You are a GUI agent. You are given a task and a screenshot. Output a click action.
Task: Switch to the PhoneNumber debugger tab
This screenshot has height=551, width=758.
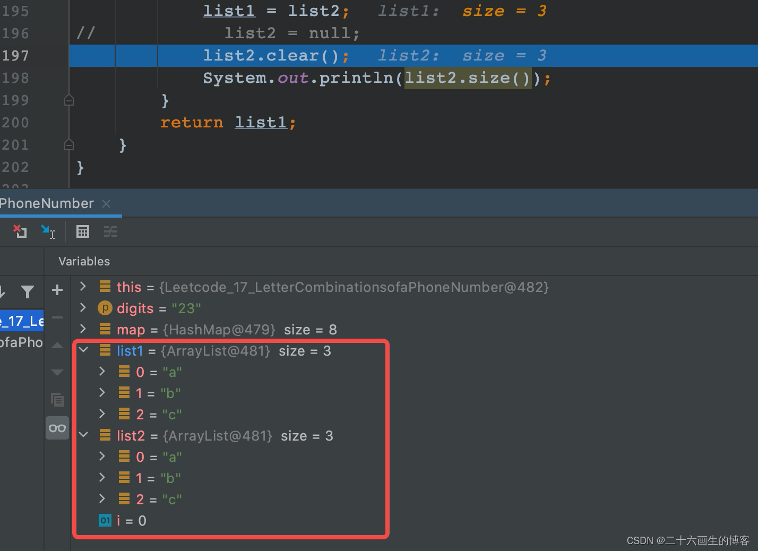click(x=47, y=203)
